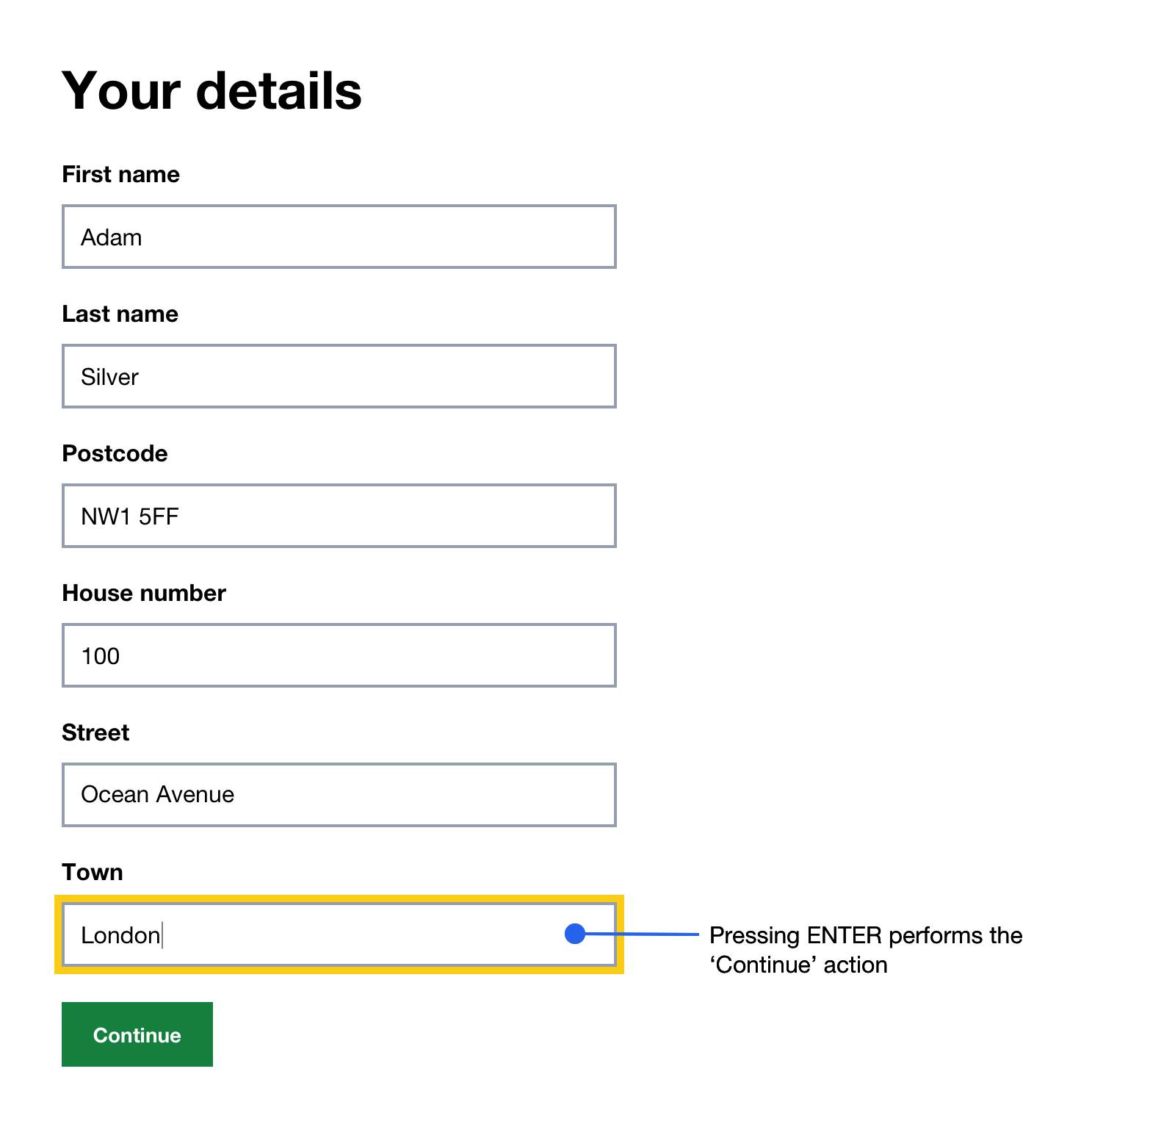Screen dimensions: 1175x1124
Task: Click the First name label
Action: tap(120, 174)
